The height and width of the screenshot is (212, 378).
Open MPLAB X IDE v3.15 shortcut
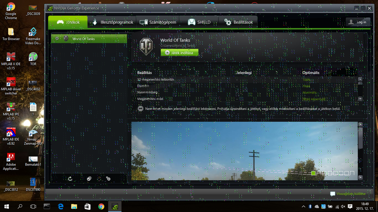pos(11,61)
